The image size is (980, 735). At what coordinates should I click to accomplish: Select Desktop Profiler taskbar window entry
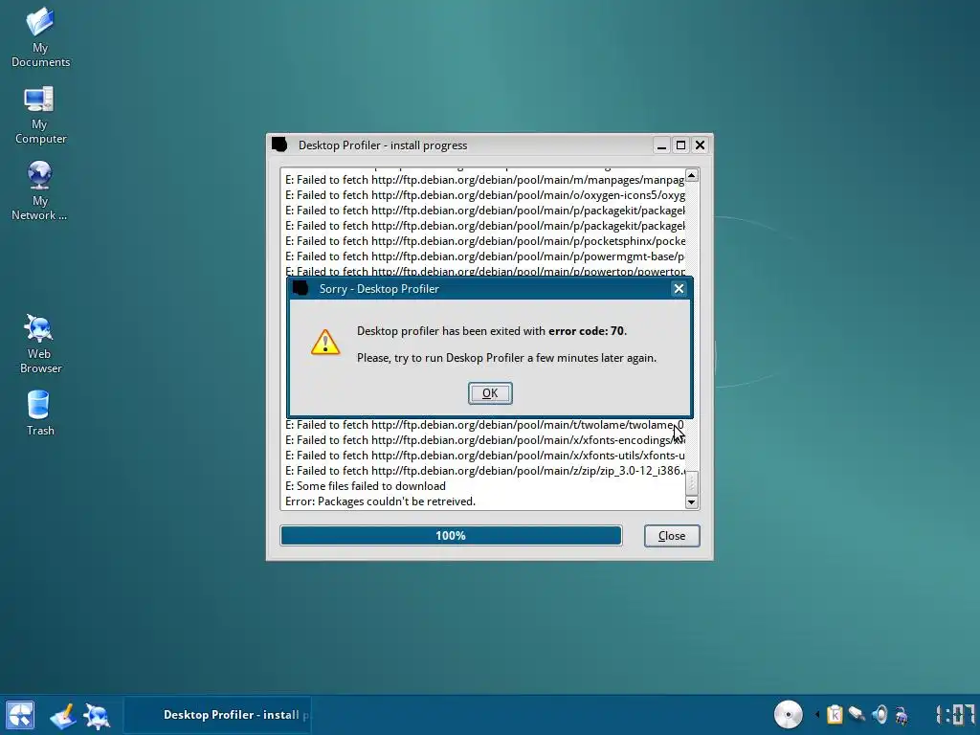(x=217, y=715)
